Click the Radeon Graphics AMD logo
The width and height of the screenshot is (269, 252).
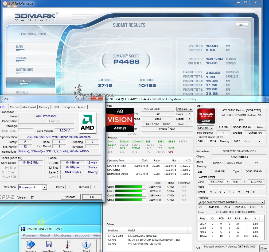tap(206, 116)
